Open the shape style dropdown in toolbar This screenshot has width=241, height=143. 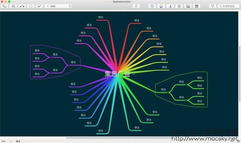tap(58, 6)
